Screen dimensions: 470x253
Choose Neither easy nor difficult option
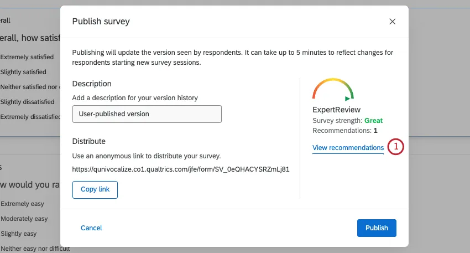(x=35, y=249)
